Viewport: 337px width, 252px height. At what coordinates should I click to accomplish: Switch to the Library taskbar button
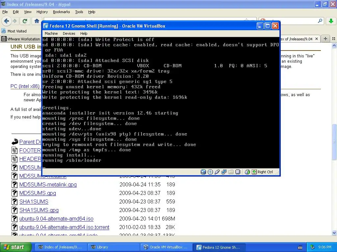(114, 247)
